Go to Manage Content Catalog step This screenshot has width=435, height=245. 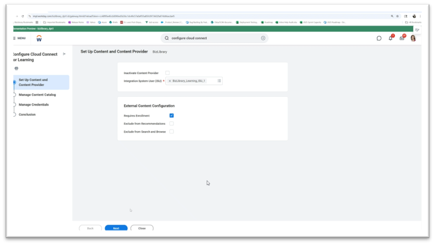tap(37, 95)
